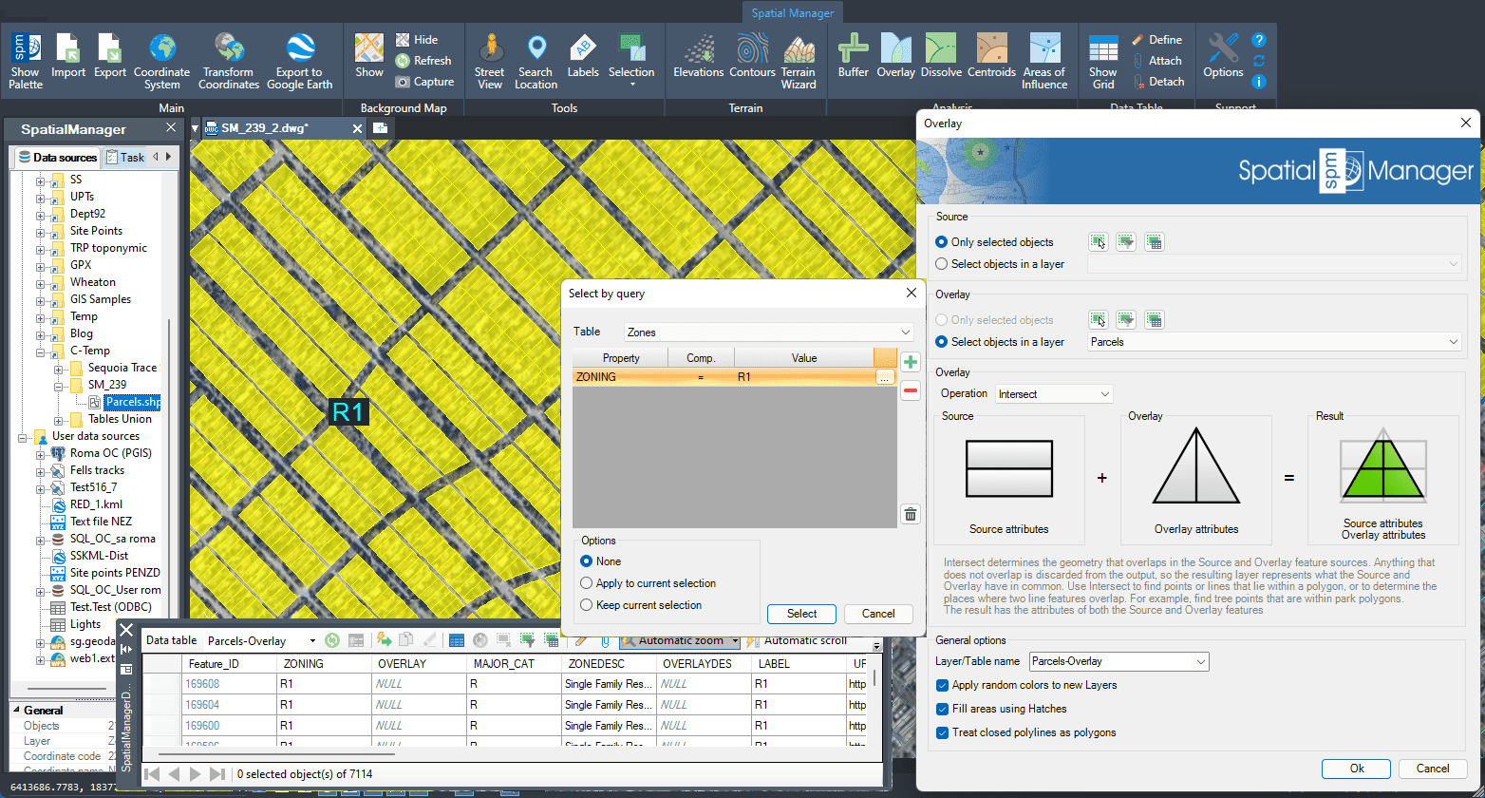Open Layer/Table name dropdown Parcels-Overlay

coord(1119,661)
